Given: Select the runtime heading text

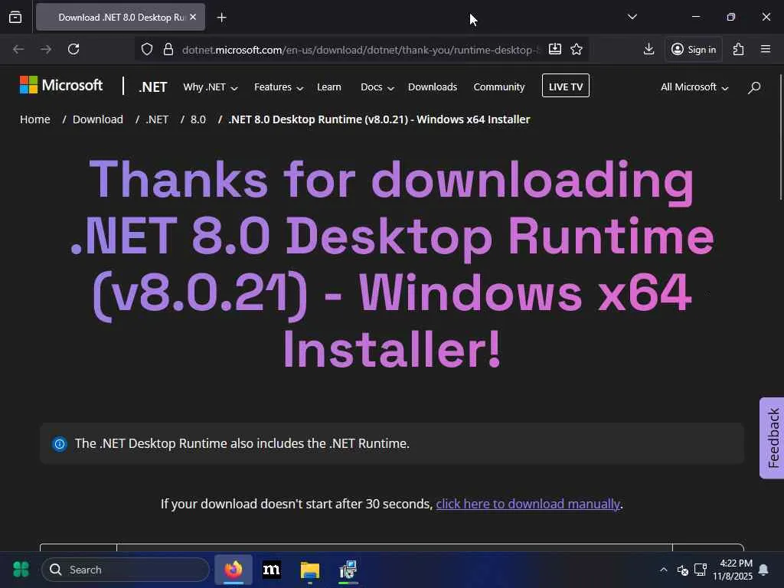Looking at the screenshot, I should coord(392,263).
